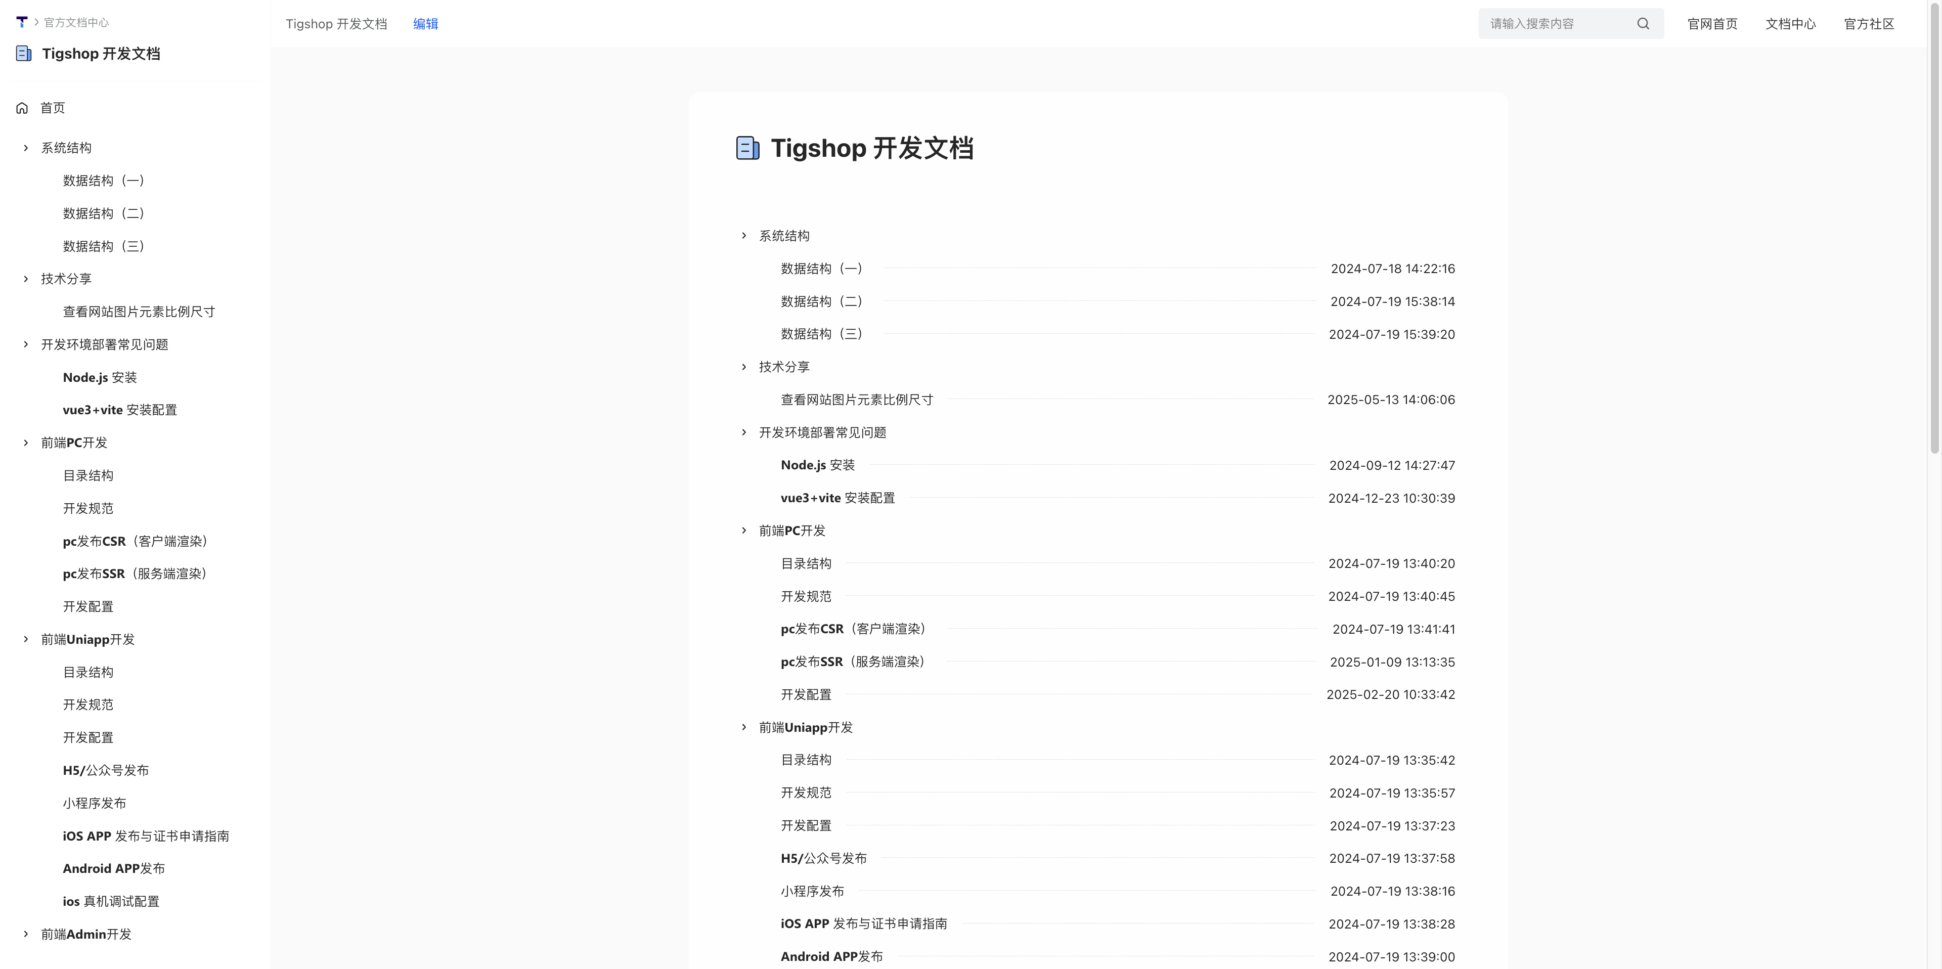Viewport: 1942px width, 969px height.
Task: Collapse 开发环境部署常见问题 in the sidebar
Action: click(x=26, y=344)
